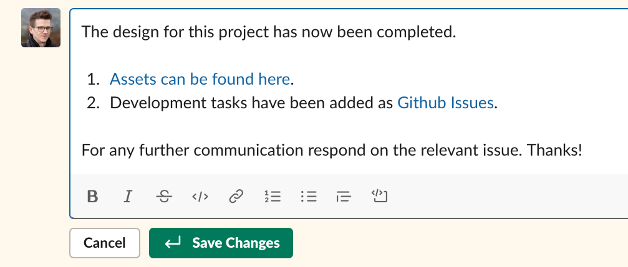Click the 'Development tasks have been added' text
Viewport: 628px width, 267px height.
click(x=251, y=103)
